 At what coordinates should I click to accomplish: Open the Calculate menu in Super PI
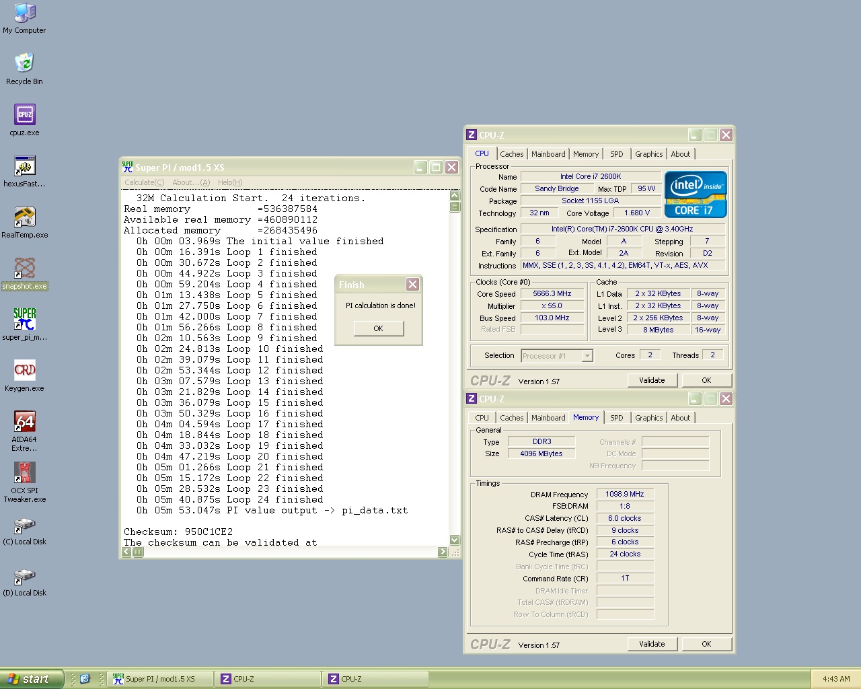(x=144, y=182)
